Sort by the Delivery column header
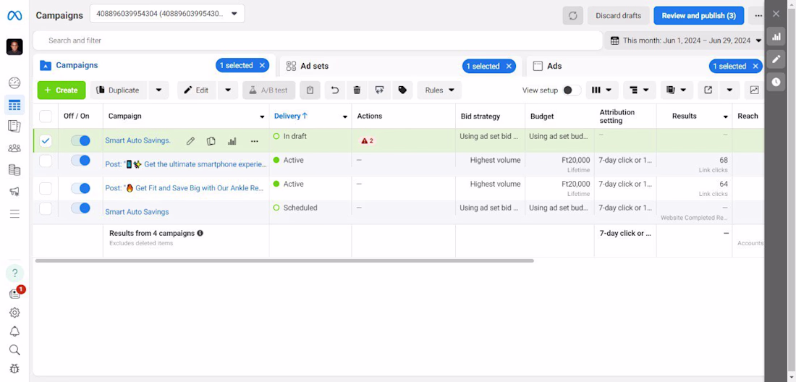The height and width of the screenshot is (382, 796). pos(291,116)
